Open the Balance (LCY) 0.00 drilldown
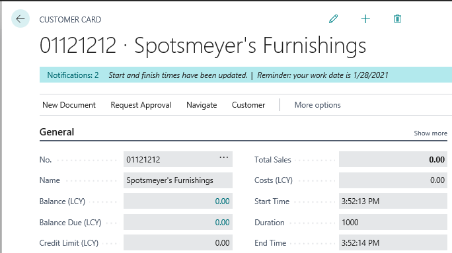This screenshot has width=452, height=253. tap(222, 201)
